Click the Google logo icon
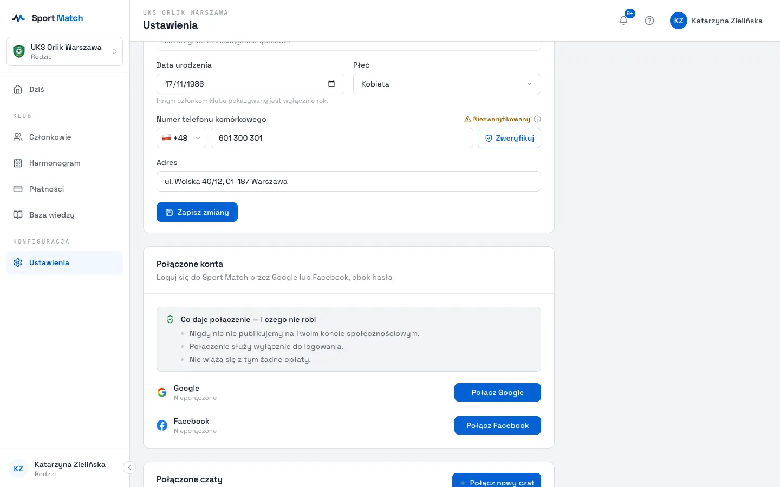Screen dimensions: 780x487 click(162, 392)
